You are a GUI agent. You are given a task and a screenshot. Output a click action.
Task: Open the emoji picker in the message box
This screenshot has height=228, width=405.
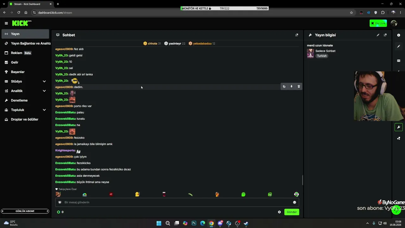click(x=295, y=202)
